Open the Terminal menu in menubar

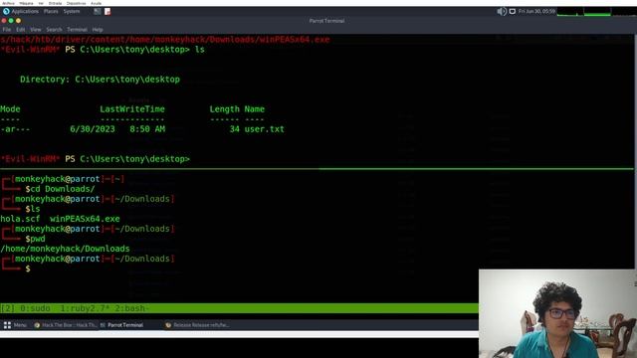point(77,30)
